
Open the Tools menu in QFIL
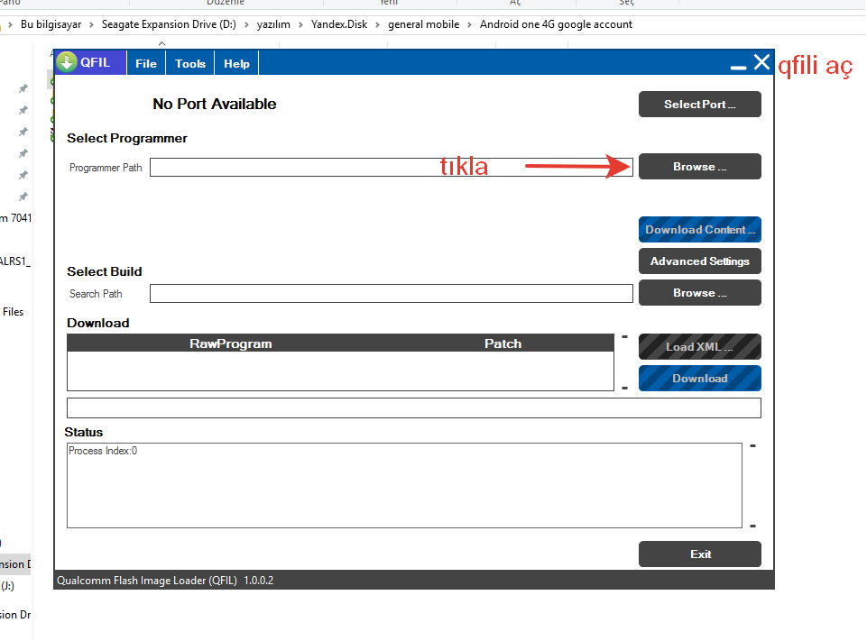click(190, 63)
